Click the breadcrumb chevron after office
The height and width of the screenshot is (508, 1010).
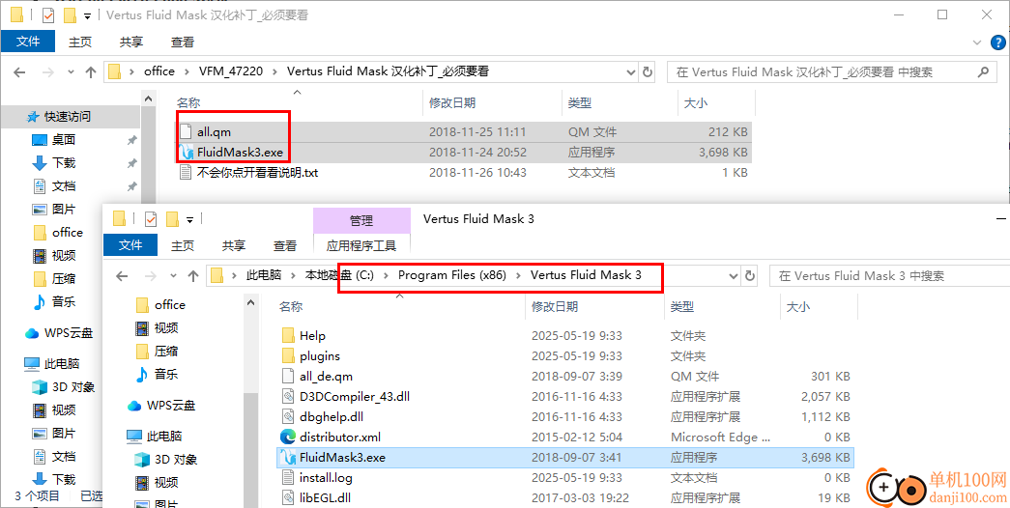pyautogui.click(x=187, y=72)
